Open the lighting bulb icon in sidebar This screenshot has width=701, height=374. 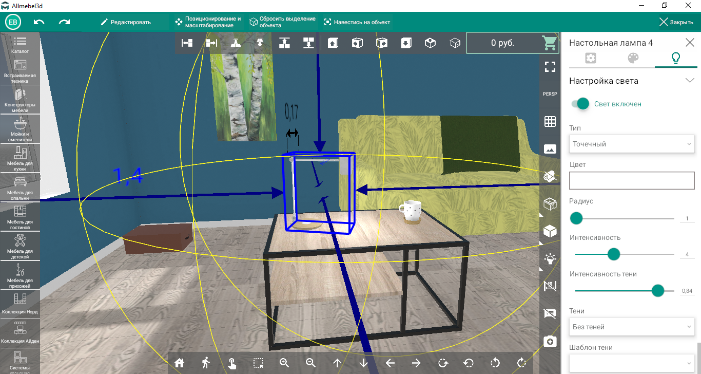[550, 258]
